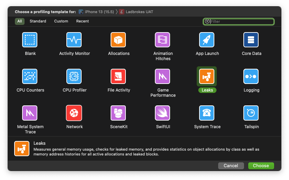Click the Game Performance label
This screenshot has width=289, height=180.
pos(163,93)
